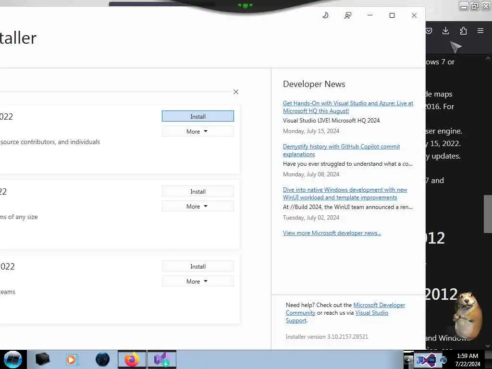Click the Visual Studio icon in the system tray

[x=427, y=360]
